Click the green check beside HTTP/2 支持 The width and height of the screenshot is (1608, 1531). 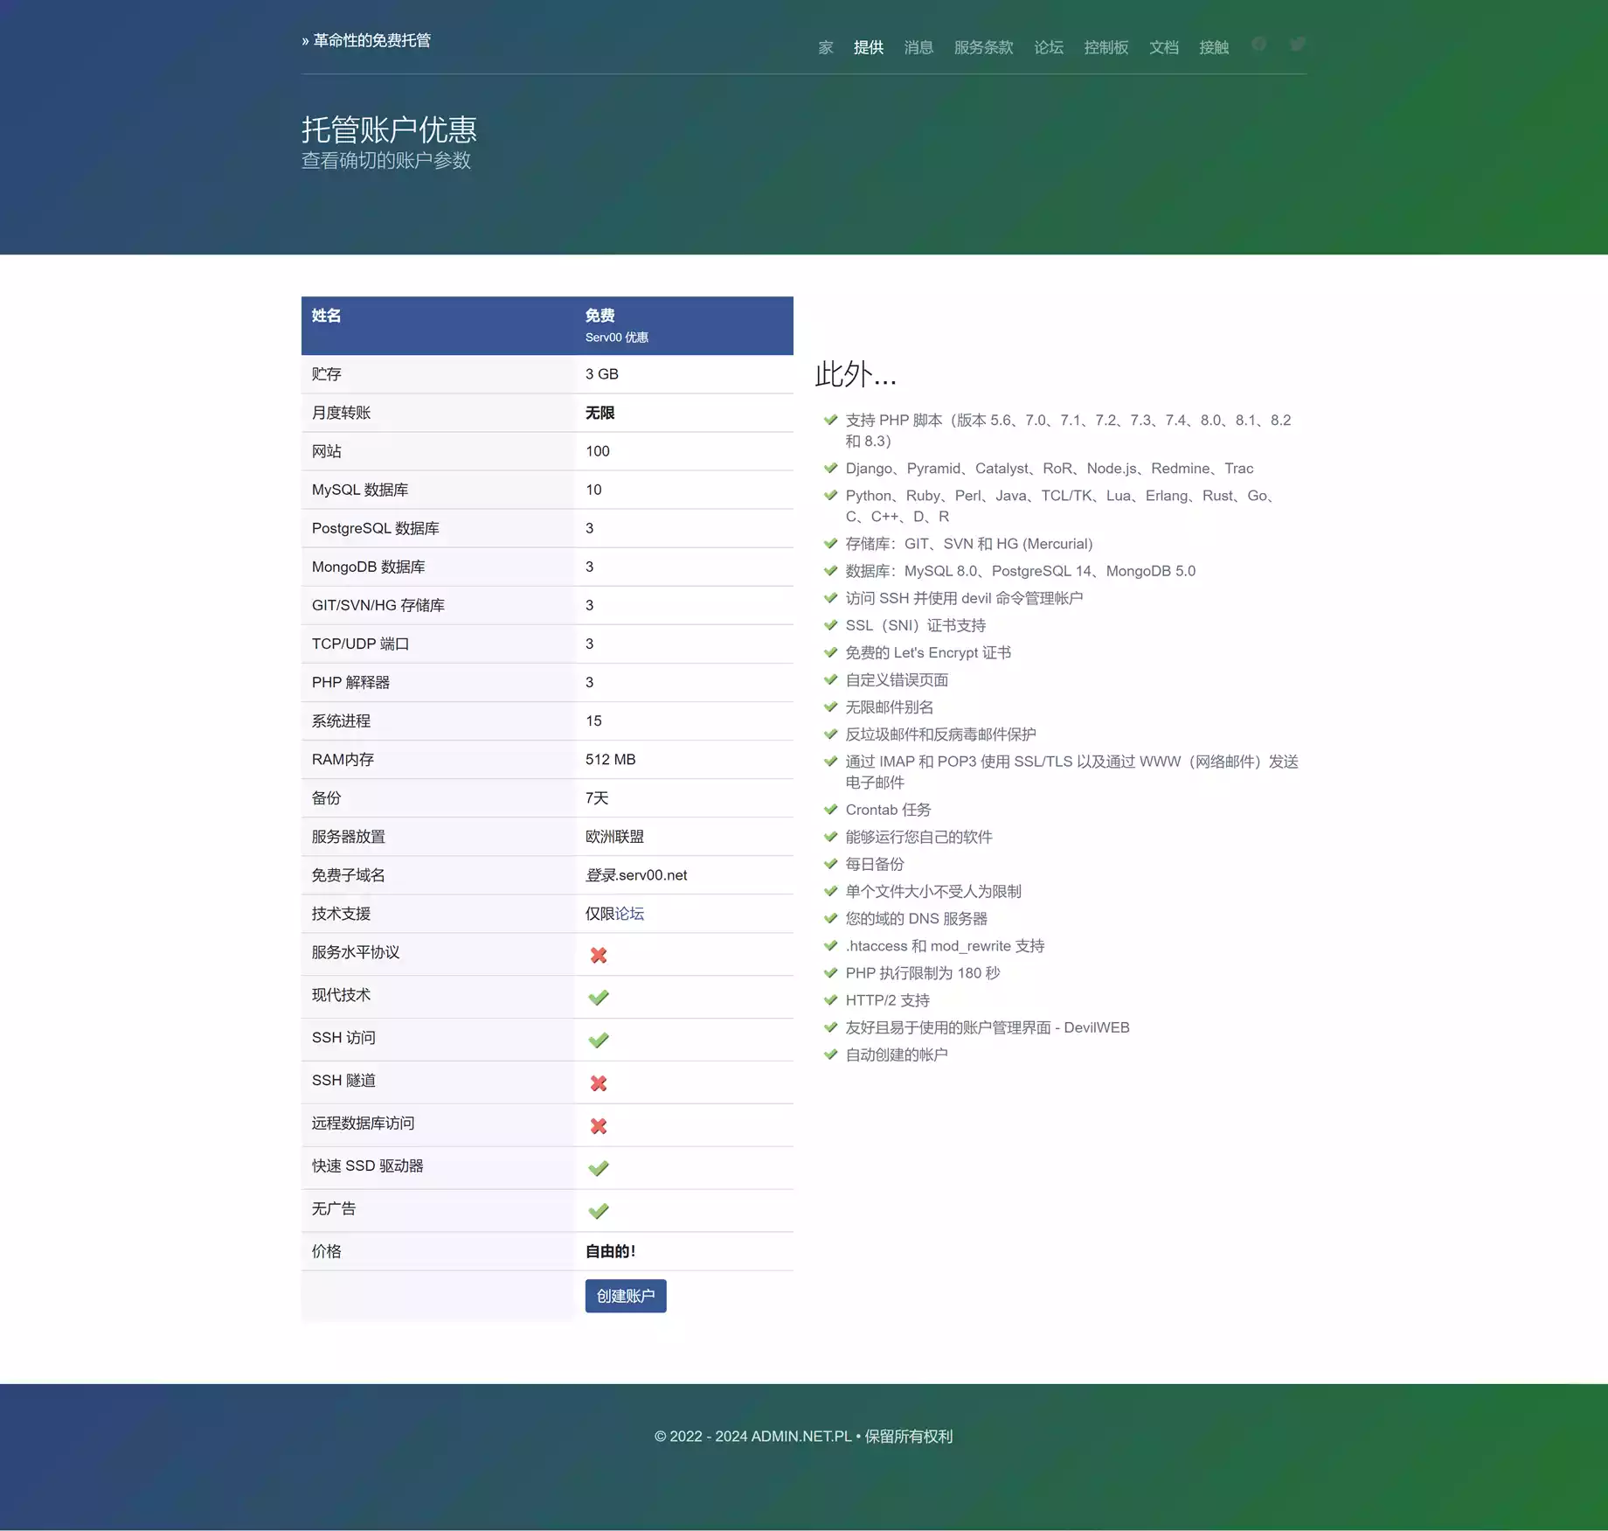click(x=831, y=999)
